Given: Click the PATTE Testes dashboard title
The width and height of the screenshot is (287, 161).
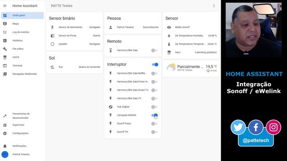Looking at the screenshot, I should [x=62, y=6].
